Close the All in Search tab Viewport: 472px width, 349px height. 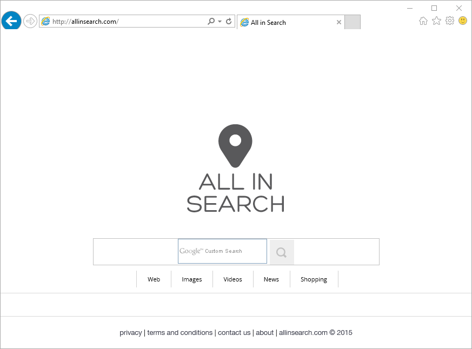coord(339,23)
